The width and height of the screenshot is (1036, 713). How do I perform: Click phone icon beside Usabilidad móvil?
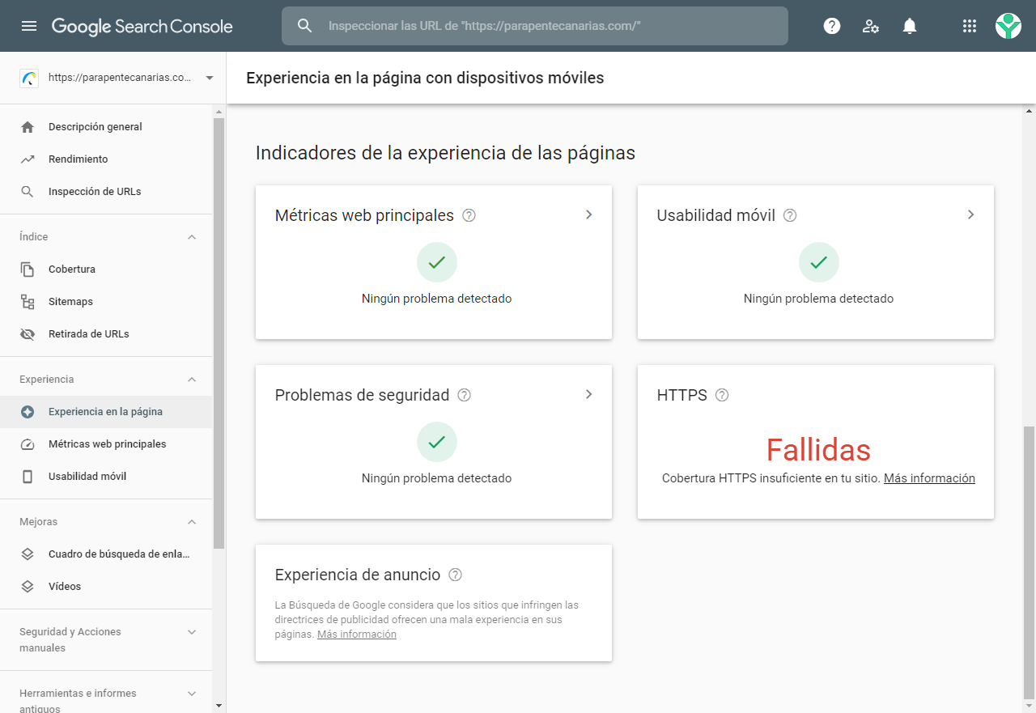click(x=28, y=477)
